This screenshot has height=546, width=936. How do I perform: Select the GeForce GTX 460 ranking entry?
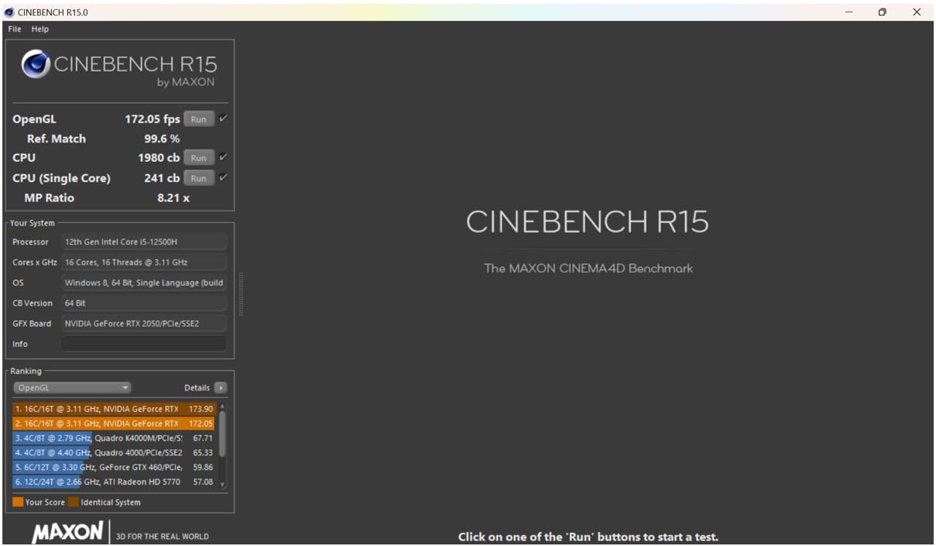(114, 467)
